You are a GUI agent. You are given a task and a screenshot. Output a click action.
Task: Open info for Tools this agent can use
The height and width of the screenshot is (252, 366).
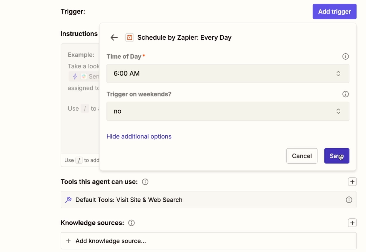(145, 182)
